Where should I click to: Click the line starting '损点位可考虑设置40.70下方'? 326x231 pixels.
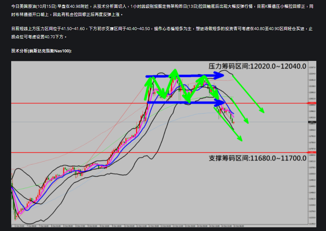pyautogui.click(x=39, y=37)
